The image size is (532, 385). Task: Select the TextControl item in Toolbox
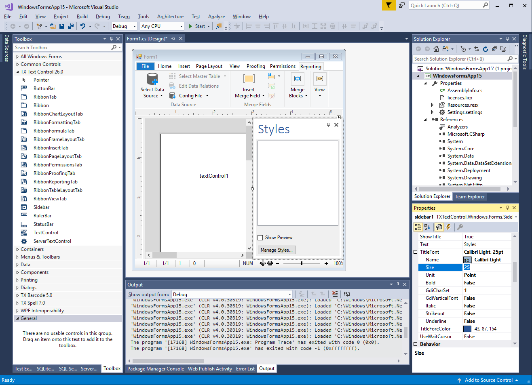[46, 233]
